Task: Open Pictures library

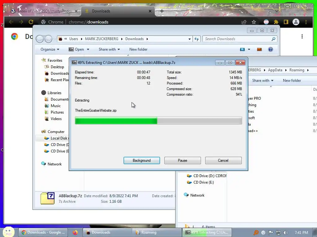Action: pos(57,112)
